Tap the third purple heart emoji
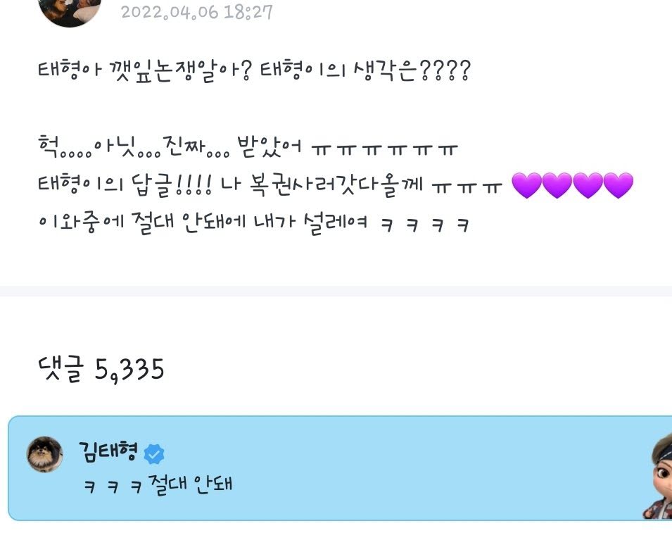This screenshot has width=672, height=533. [x=588, y=185]
